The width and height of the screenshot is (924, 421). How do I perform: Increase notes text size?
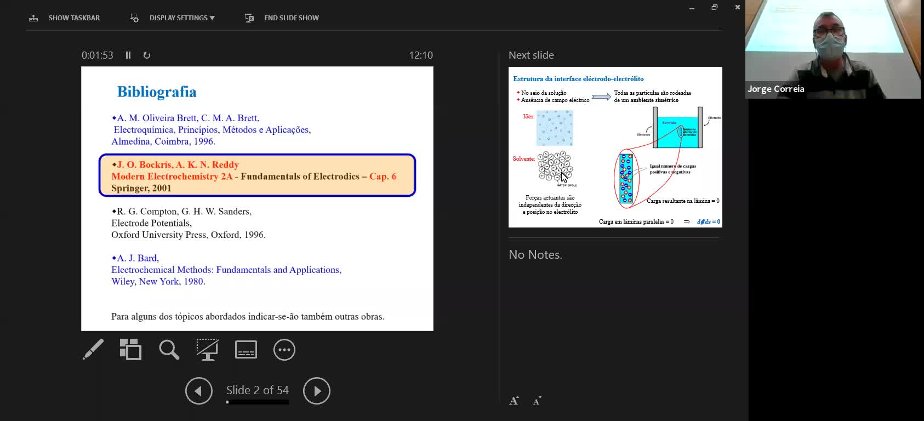(x=514, y=401)
